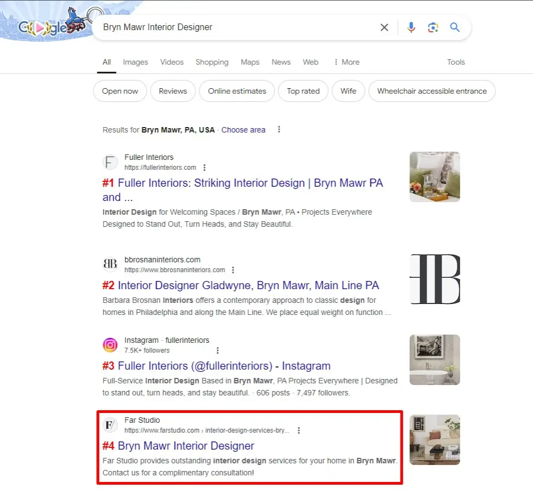Switch to the Maps tab
533x494 pixels.
pyautogui.click(x=250, y=62)
